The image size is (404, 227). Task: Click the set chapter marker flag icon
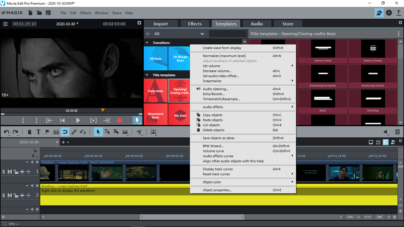coord(47,132)
